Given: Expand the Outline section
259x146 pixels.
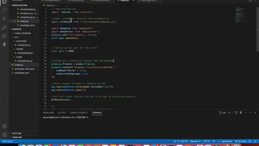Looking at the screenshot, I should tap(17, 133).
